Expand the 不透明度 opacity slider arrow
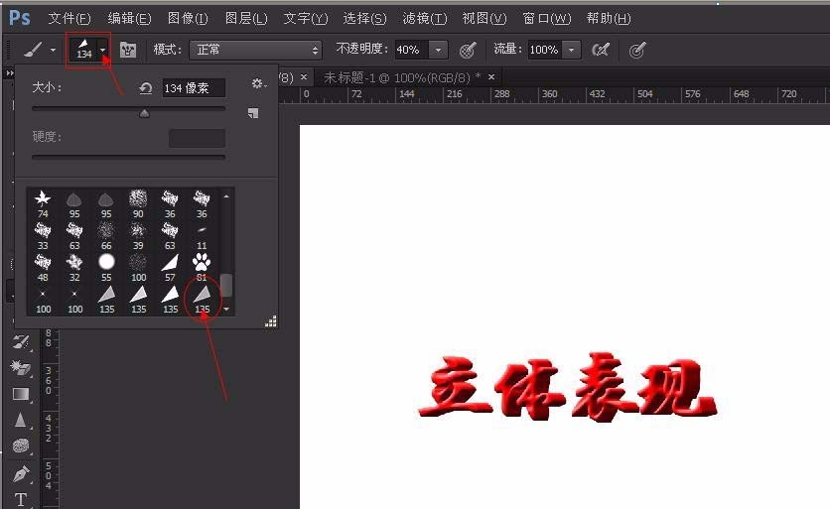The width and height of the screenshot is (830, 509). click(x=438, y=50)
